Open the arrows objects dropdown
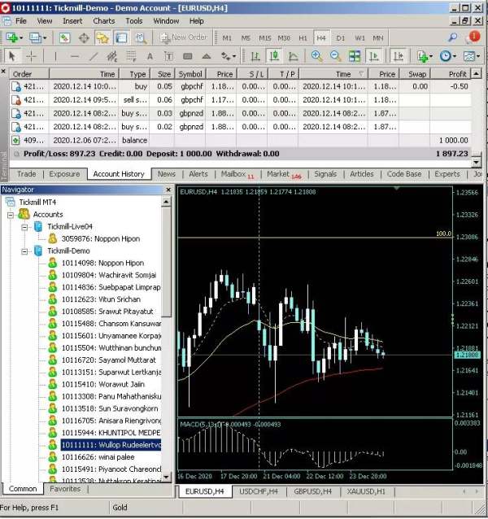This screenshot has height=519, width=488. (229, 56)
